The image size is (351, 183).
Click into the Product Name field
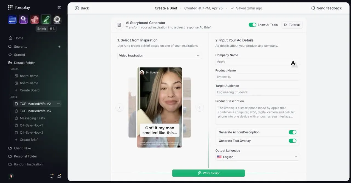click(257, 77)
